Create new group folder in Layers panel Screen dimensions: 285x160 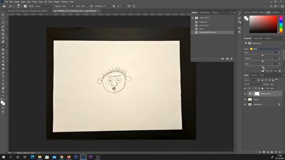(x=272, y=152)
